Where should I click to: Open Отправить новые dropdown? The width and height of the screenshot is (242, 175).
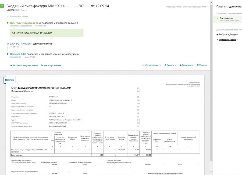click(227, 40)
